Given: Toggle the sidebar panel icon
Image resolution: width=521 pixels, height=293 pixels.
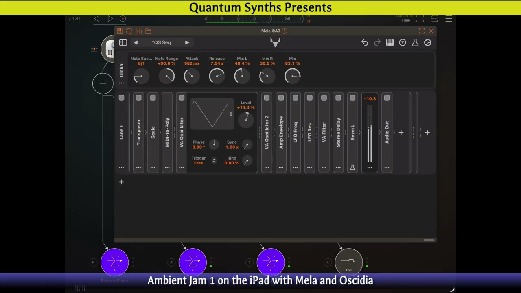Looking at the screenshot, I should [123, 42].
